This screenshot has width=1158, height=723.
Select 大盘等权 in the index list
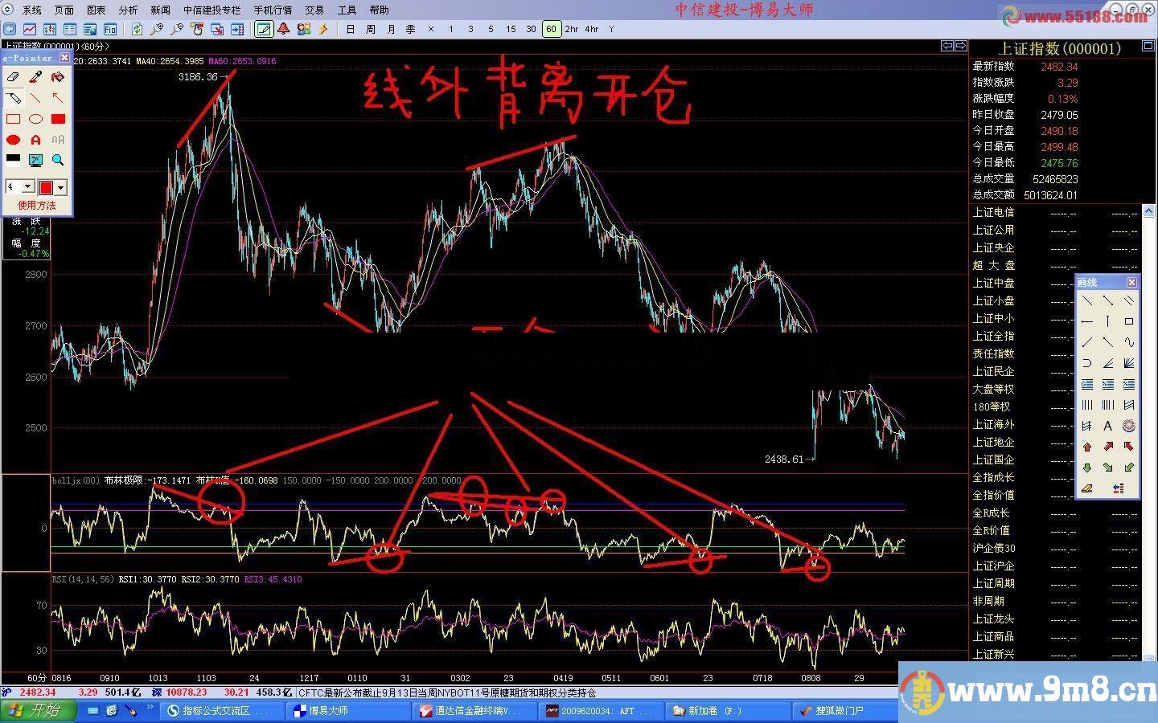(993, 389)
